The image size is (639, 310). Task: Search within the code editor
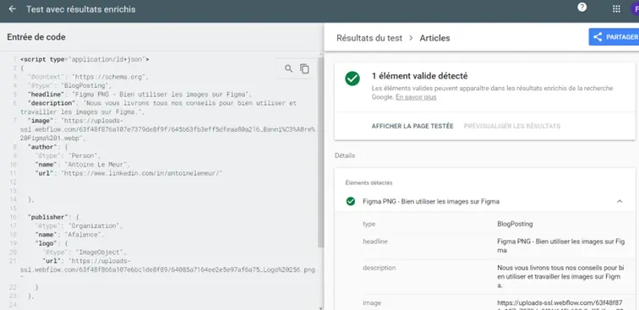pyautogui.click(x=288, y=68)
